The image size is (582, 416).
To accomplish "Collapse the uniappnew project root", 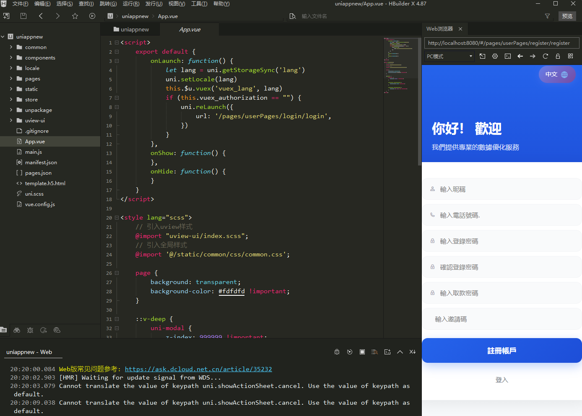I will pos(3,37).
